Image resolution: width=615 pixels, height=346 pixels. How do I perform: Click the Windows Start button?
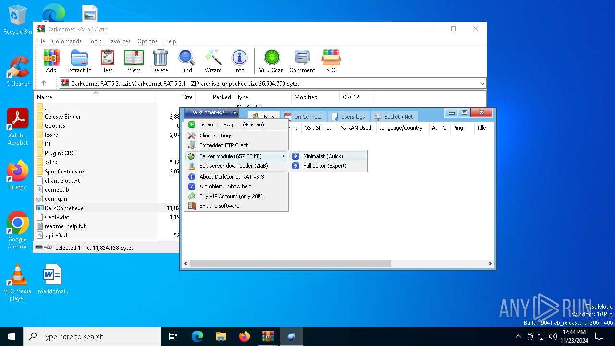(12, 336)
